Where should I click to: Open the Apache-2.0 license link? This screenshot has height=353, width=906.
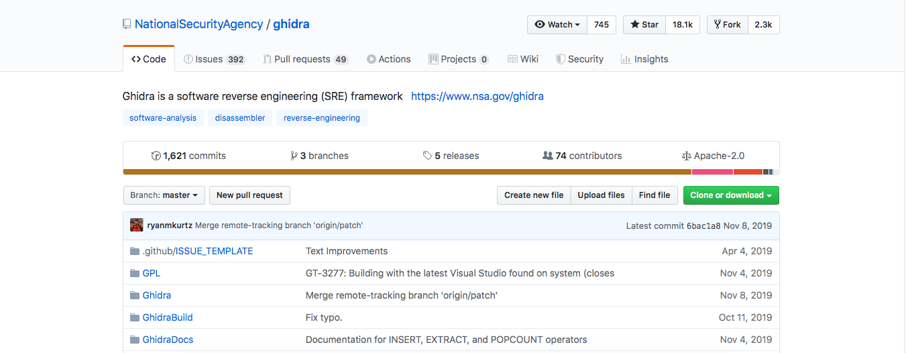[x=713, y=156]
